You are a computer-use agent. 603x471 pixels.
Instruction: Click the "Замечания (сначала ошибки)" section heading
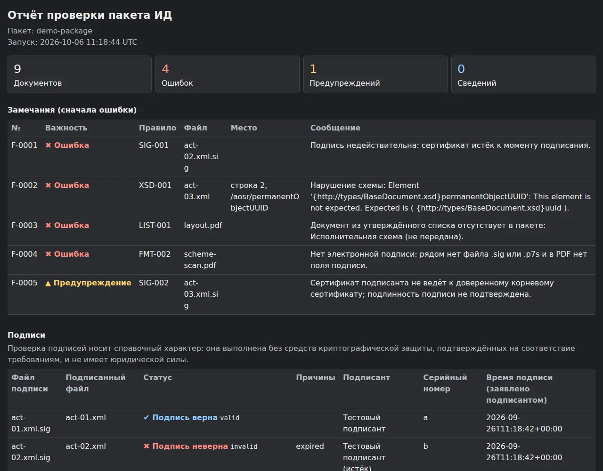(x=72, y=110)
